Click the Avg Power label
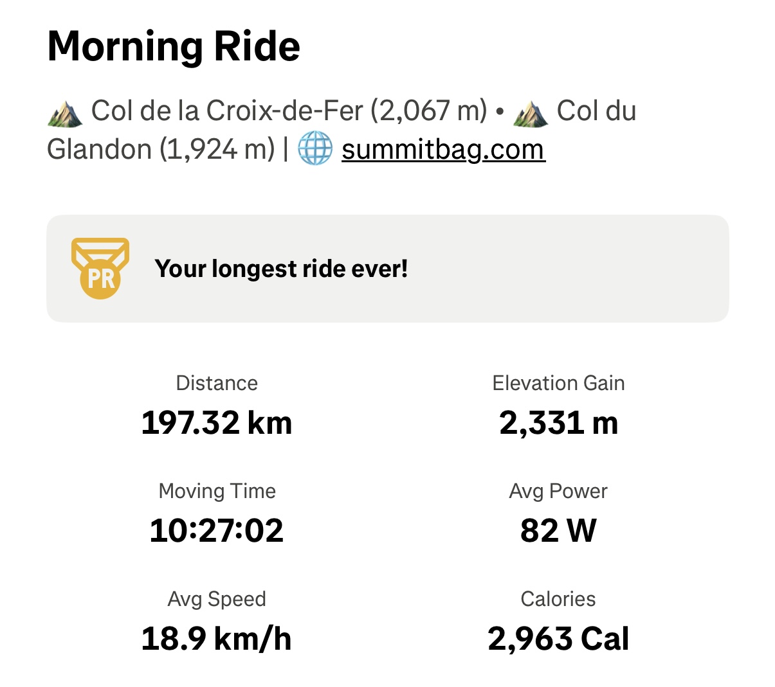This screenshot has height=687, width=775. click(558, 491)
